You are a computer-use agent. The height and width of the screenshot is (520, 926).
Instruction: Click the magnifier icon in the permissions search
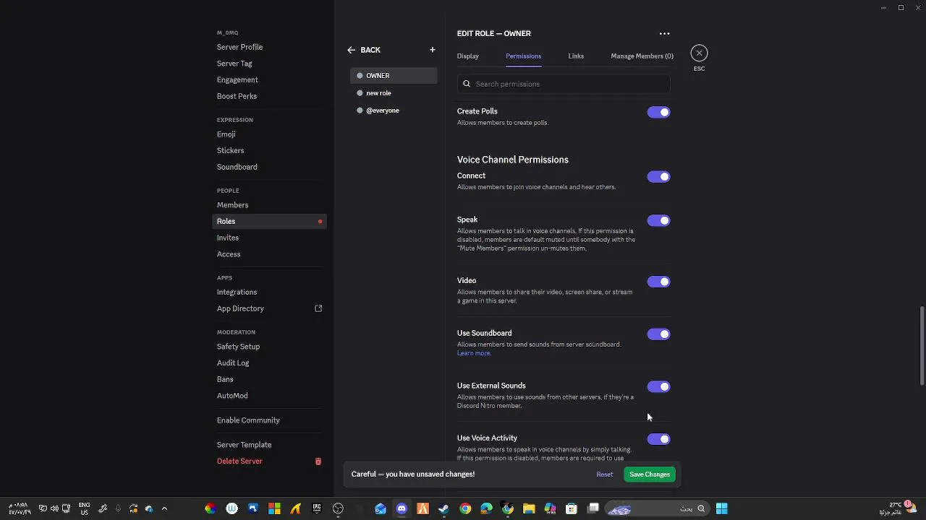[467, 84]
